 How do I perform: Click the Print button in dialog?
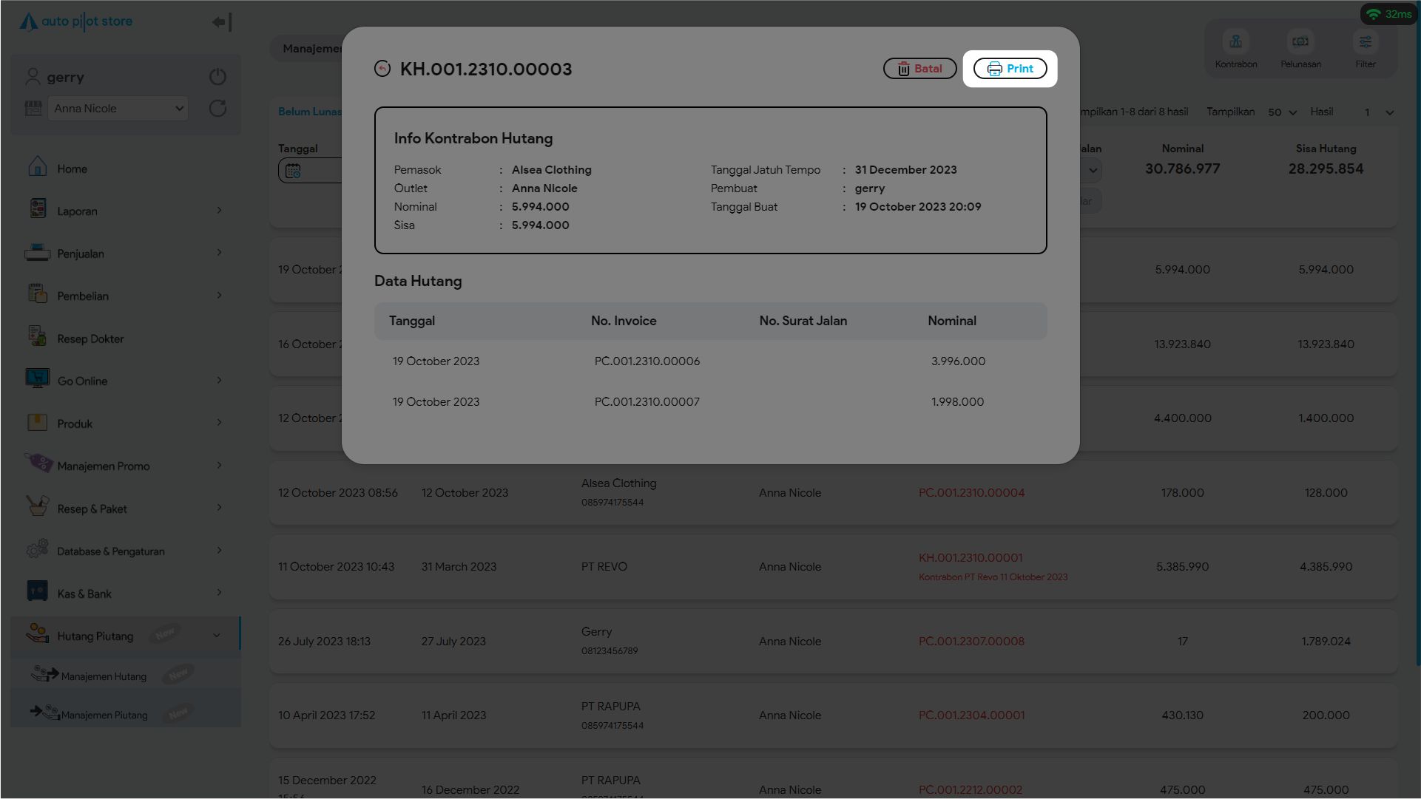pos(1010,69)
